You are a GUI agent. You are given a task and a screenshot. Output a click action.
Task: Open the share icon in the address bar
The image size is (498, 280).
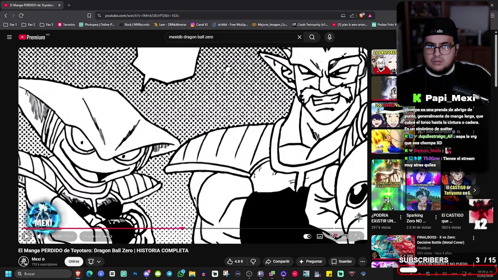tap(352, 16)
